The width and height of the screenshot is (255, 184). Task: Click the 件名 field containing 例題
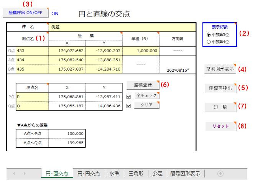click(x=123, y=27)
